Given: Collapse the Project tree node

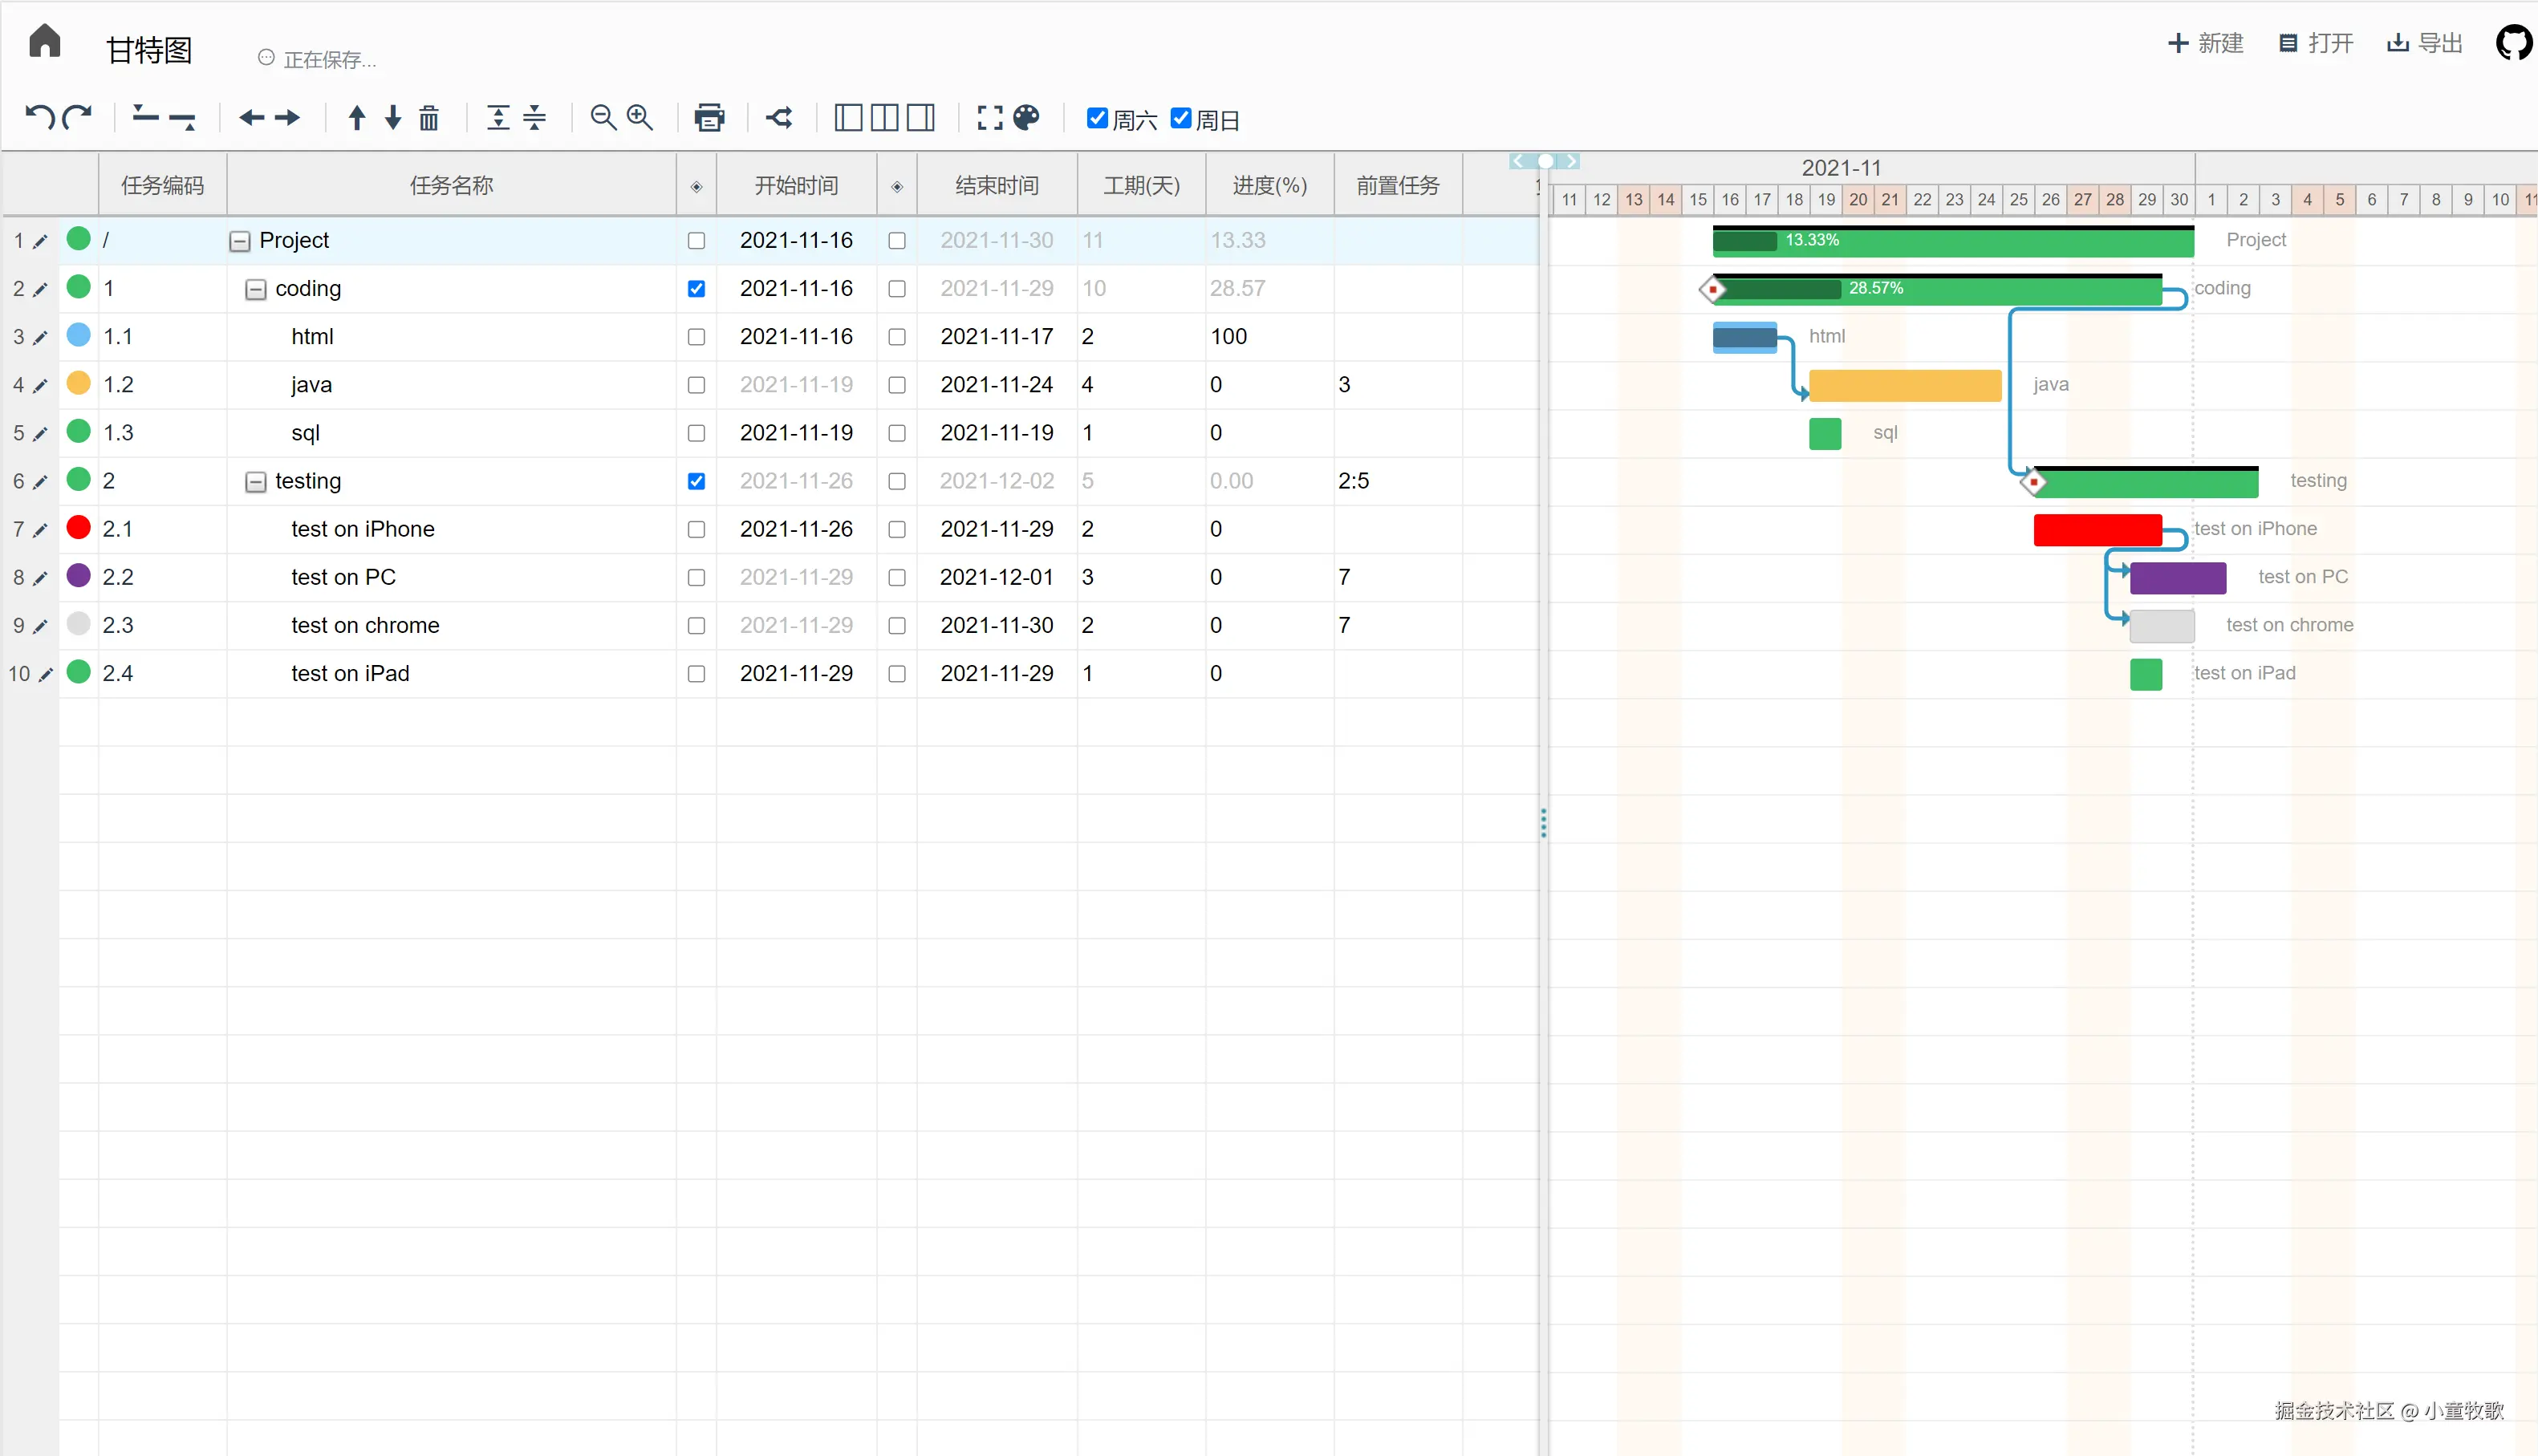Looking at the screenshot, I should tap(240, 241).
